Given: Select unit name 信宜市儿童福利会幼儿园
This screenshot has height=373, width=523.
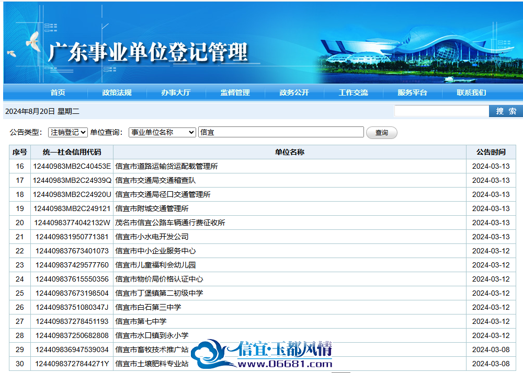Looking at the screenshot, I should pos(155,265).
